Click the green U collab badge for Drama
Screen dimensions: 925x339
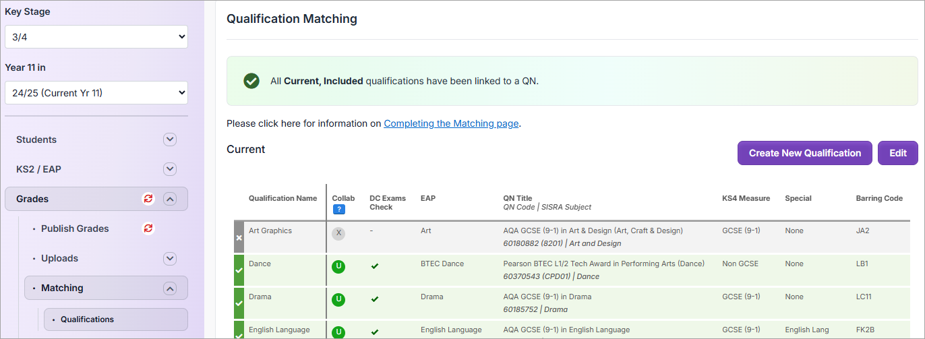(338, 299)
